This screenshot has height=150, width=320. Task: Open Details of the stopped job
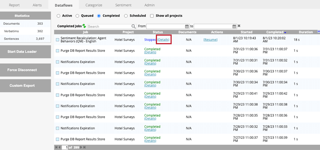click(x=163, y=39)
